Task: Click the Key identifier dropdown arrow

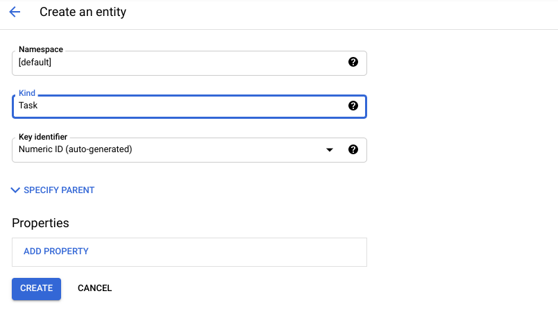Action: point(330,149)
